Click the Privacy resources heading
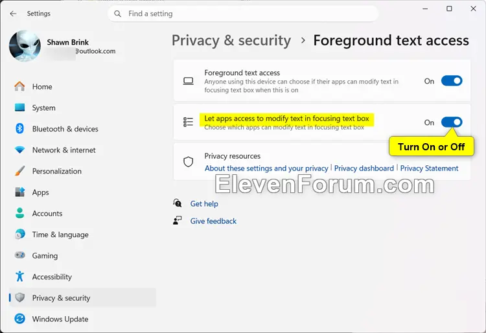This screenshot has height=333, width=486. [232, 156]
